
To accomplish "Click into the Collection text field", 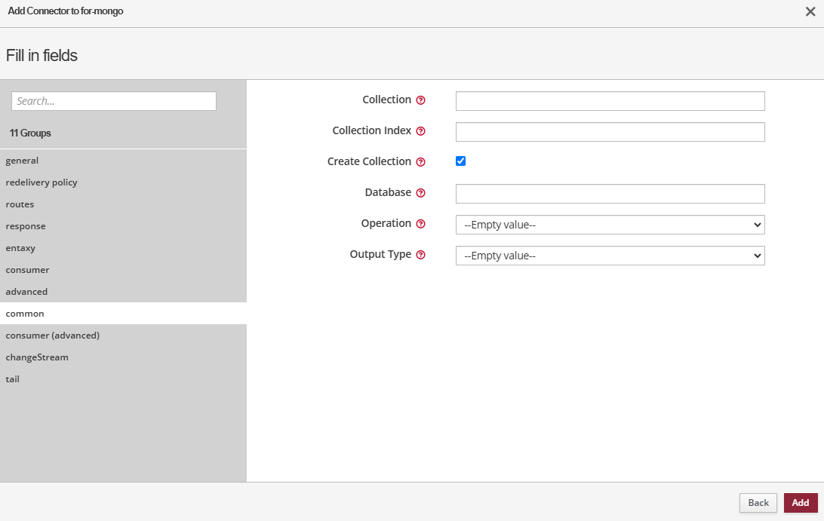I will pyautogui.click(x=610, y=101).
